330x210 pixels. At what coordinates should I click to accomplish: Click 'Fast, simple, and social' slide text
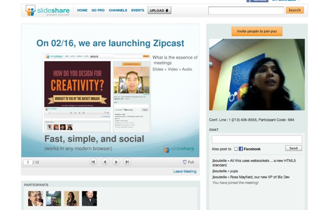[x=94, y=139]
